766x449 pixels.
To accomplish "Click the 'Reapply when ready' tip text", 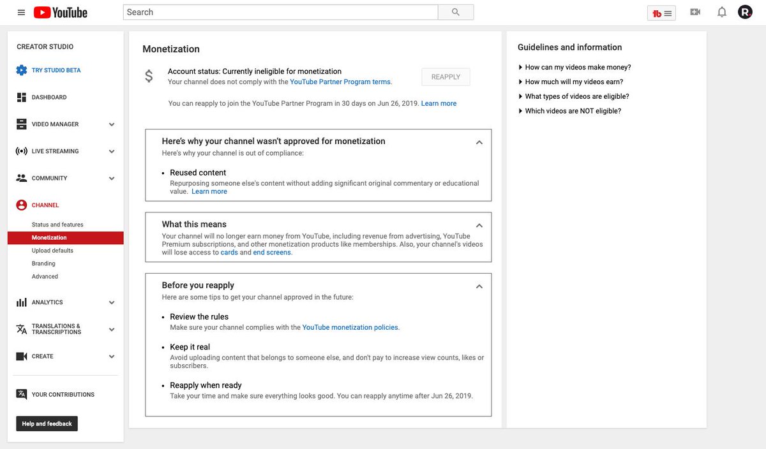I will 206,385.
